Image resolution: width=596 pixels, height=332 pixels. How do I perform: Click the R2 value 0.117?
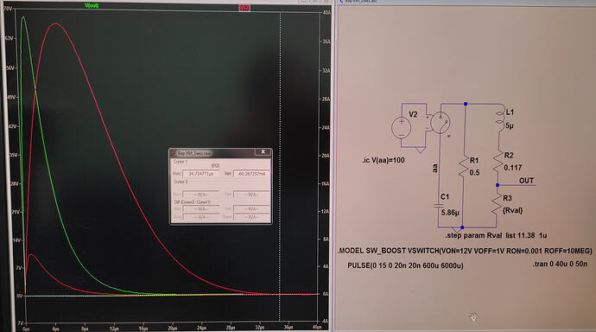[513, 168]
